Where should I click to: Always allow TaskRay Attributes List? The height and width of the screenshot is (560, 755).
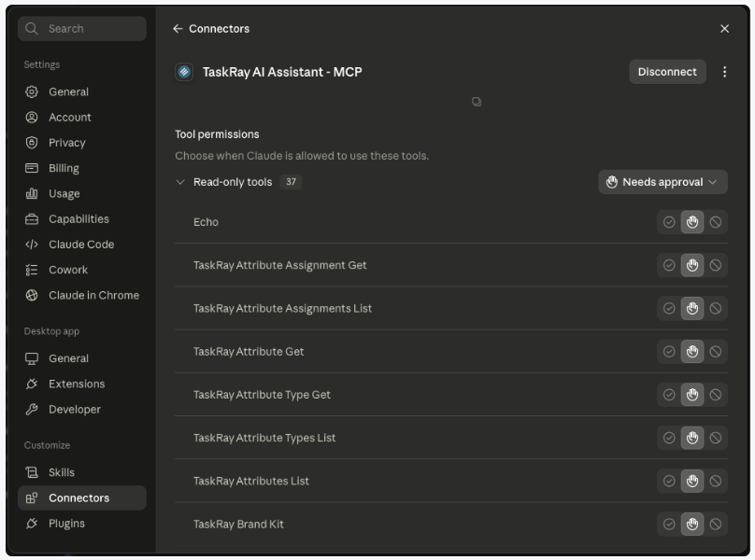pos(669,481)
